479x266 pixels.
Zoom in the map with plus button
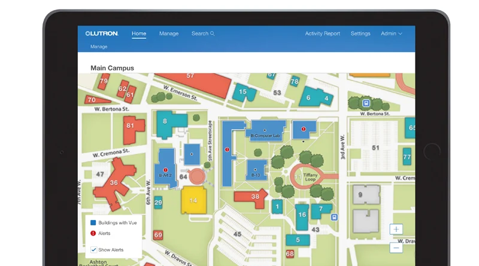(396, 229)
